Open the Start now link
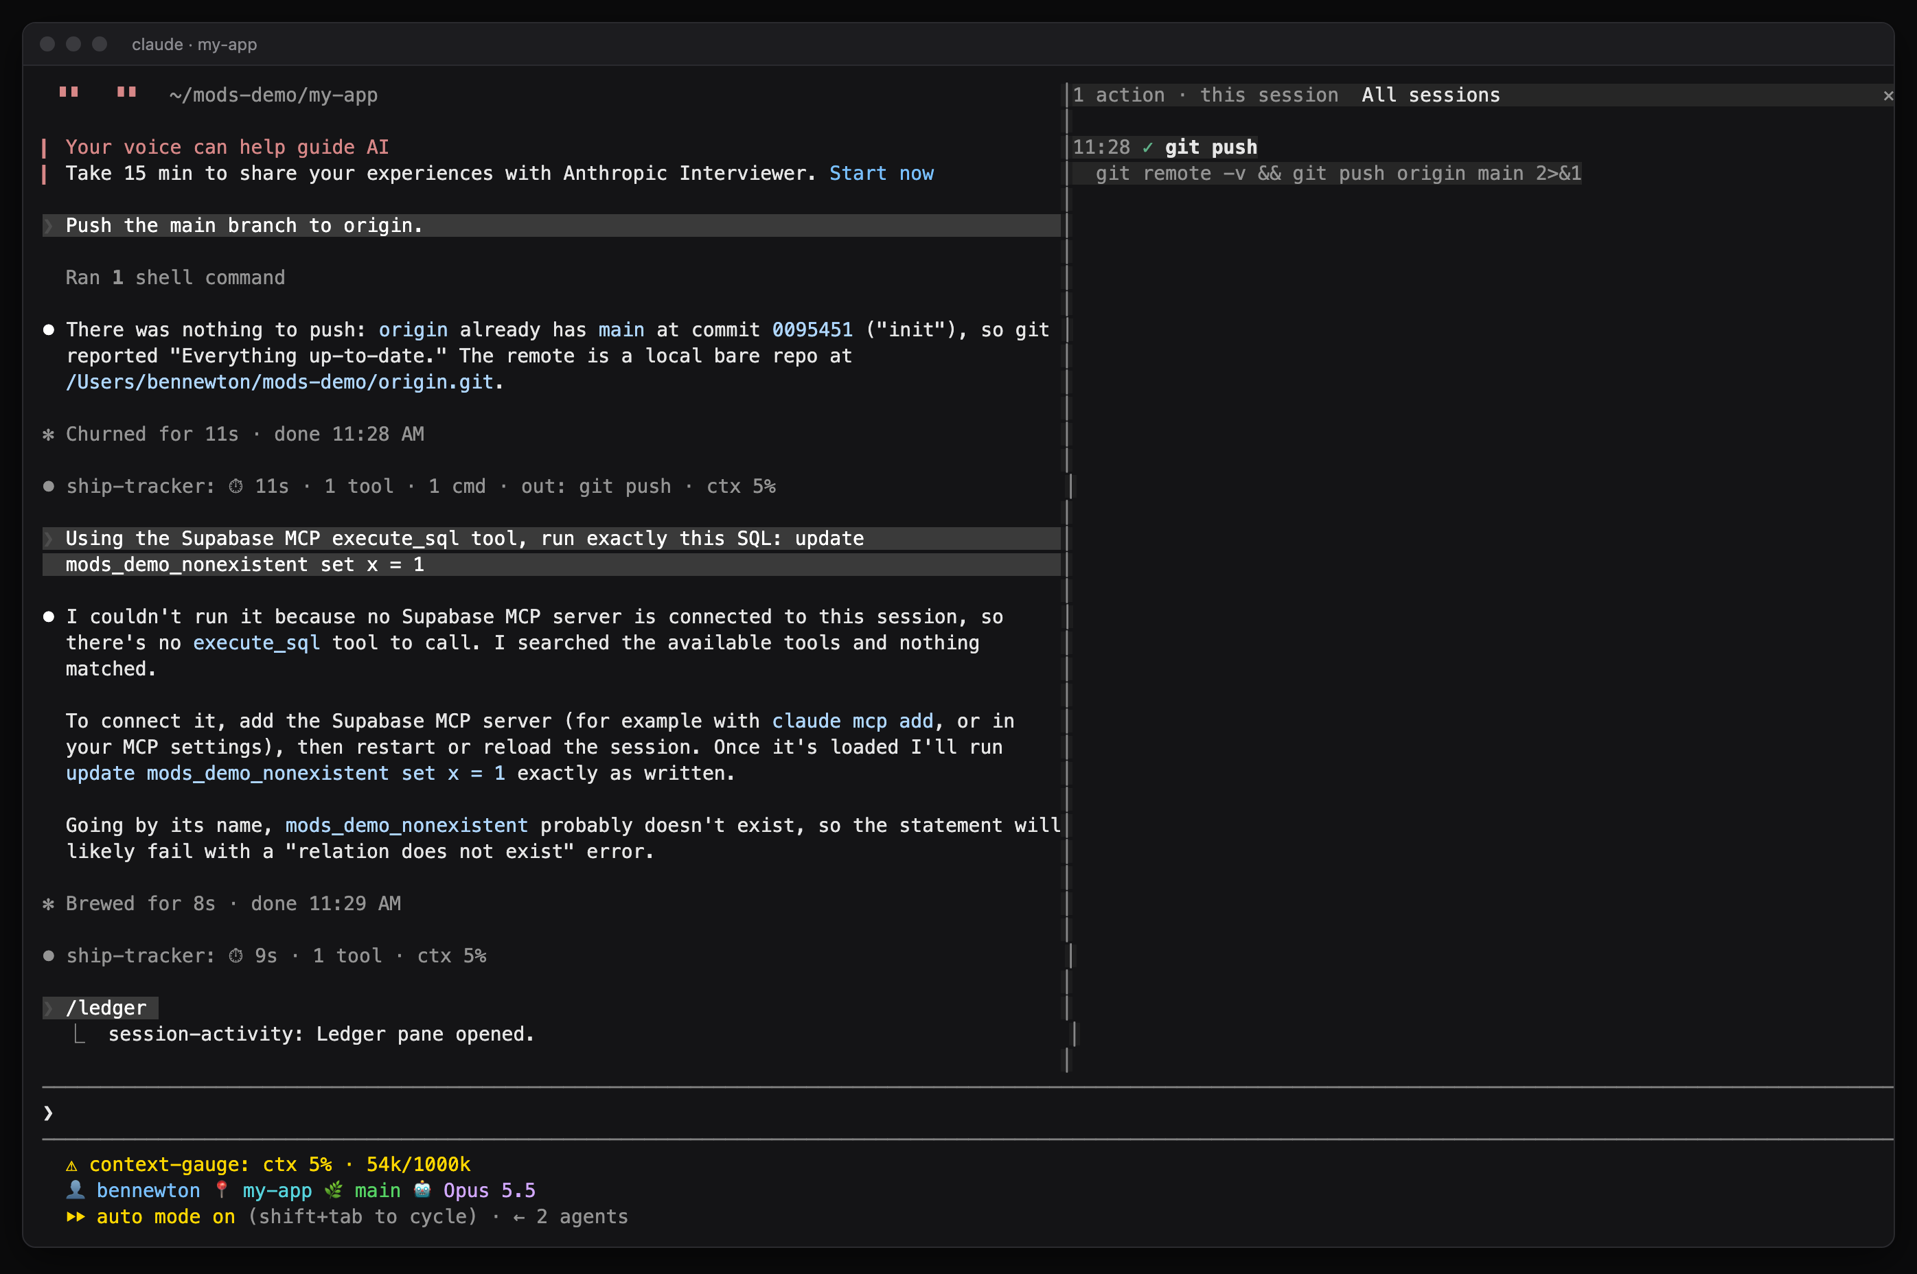The height and width of the screenshot is (1274, 1917). (x=881, y=173)
